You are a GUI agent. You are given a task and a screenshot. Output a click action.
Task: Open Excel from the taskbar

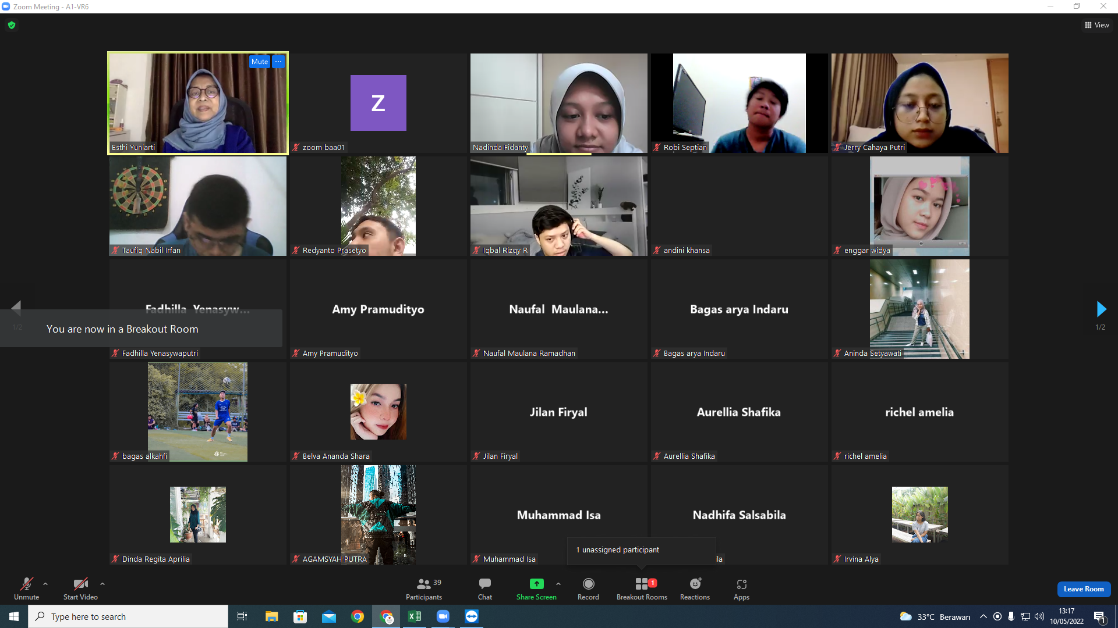pyautogui.click(x=415, y=616)
